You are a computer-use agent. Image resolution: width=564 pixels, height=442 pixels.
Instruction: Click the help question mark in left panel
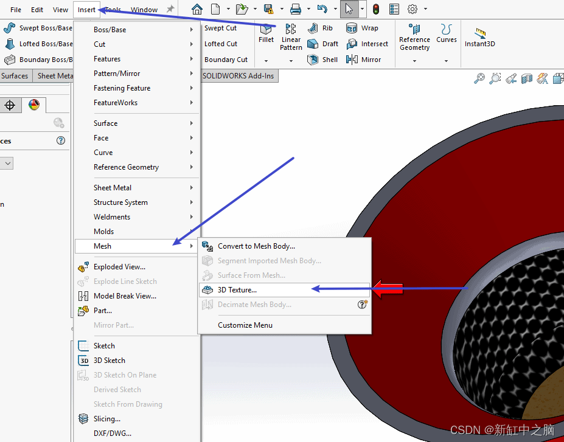(61, 140)
